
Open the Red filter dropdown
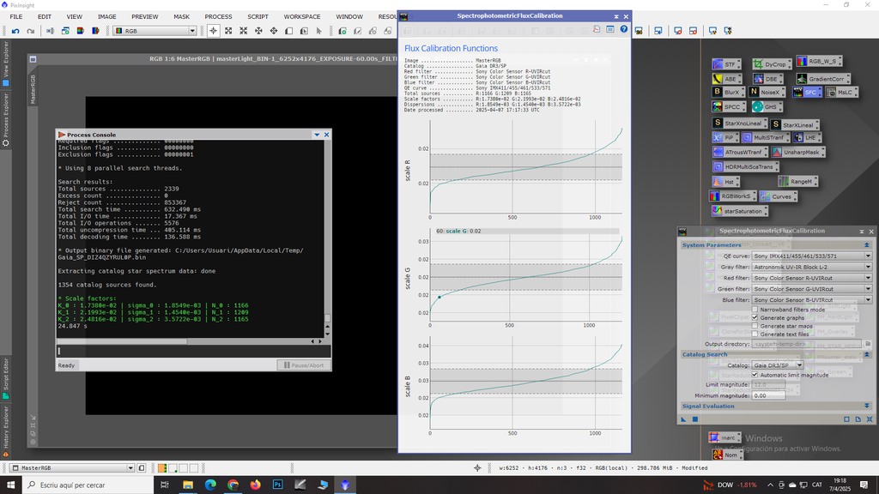(x=811, y=278)
